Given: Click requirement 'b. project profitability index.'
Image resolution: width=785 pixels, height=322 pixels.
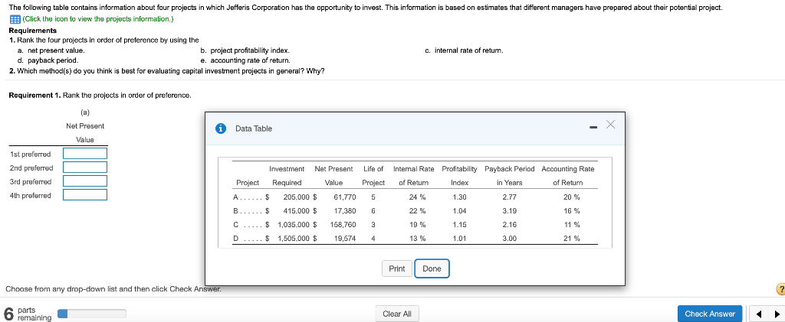Looking at the screenshot, I should pos(245,50).
